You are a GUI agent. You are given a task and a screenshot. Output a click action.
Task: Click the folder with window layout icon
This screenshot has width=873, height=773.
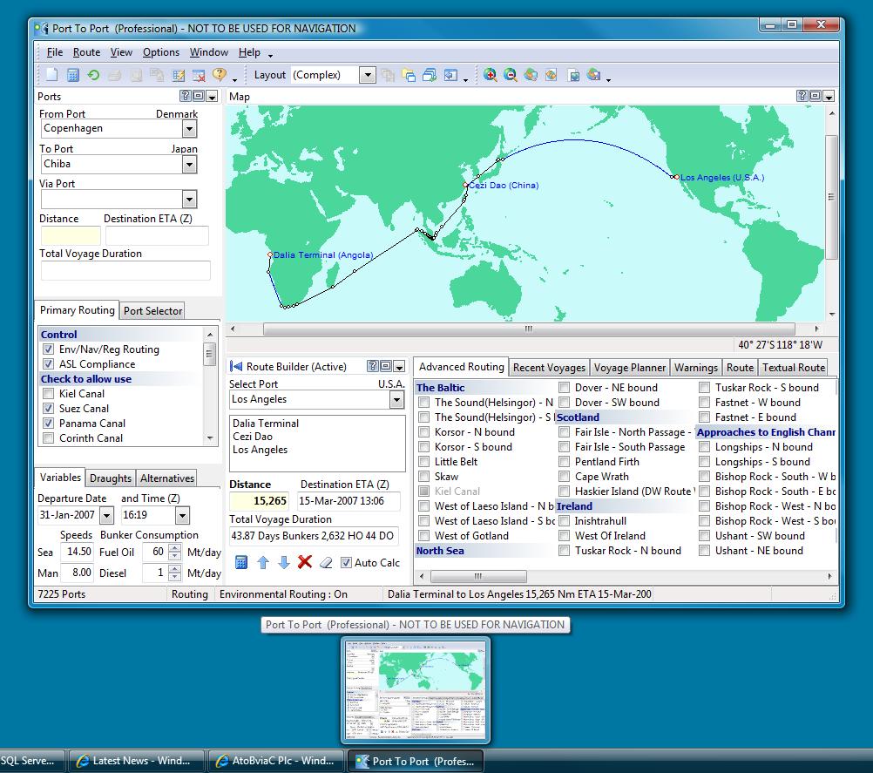pyautogui.click(x=409, y=75)
